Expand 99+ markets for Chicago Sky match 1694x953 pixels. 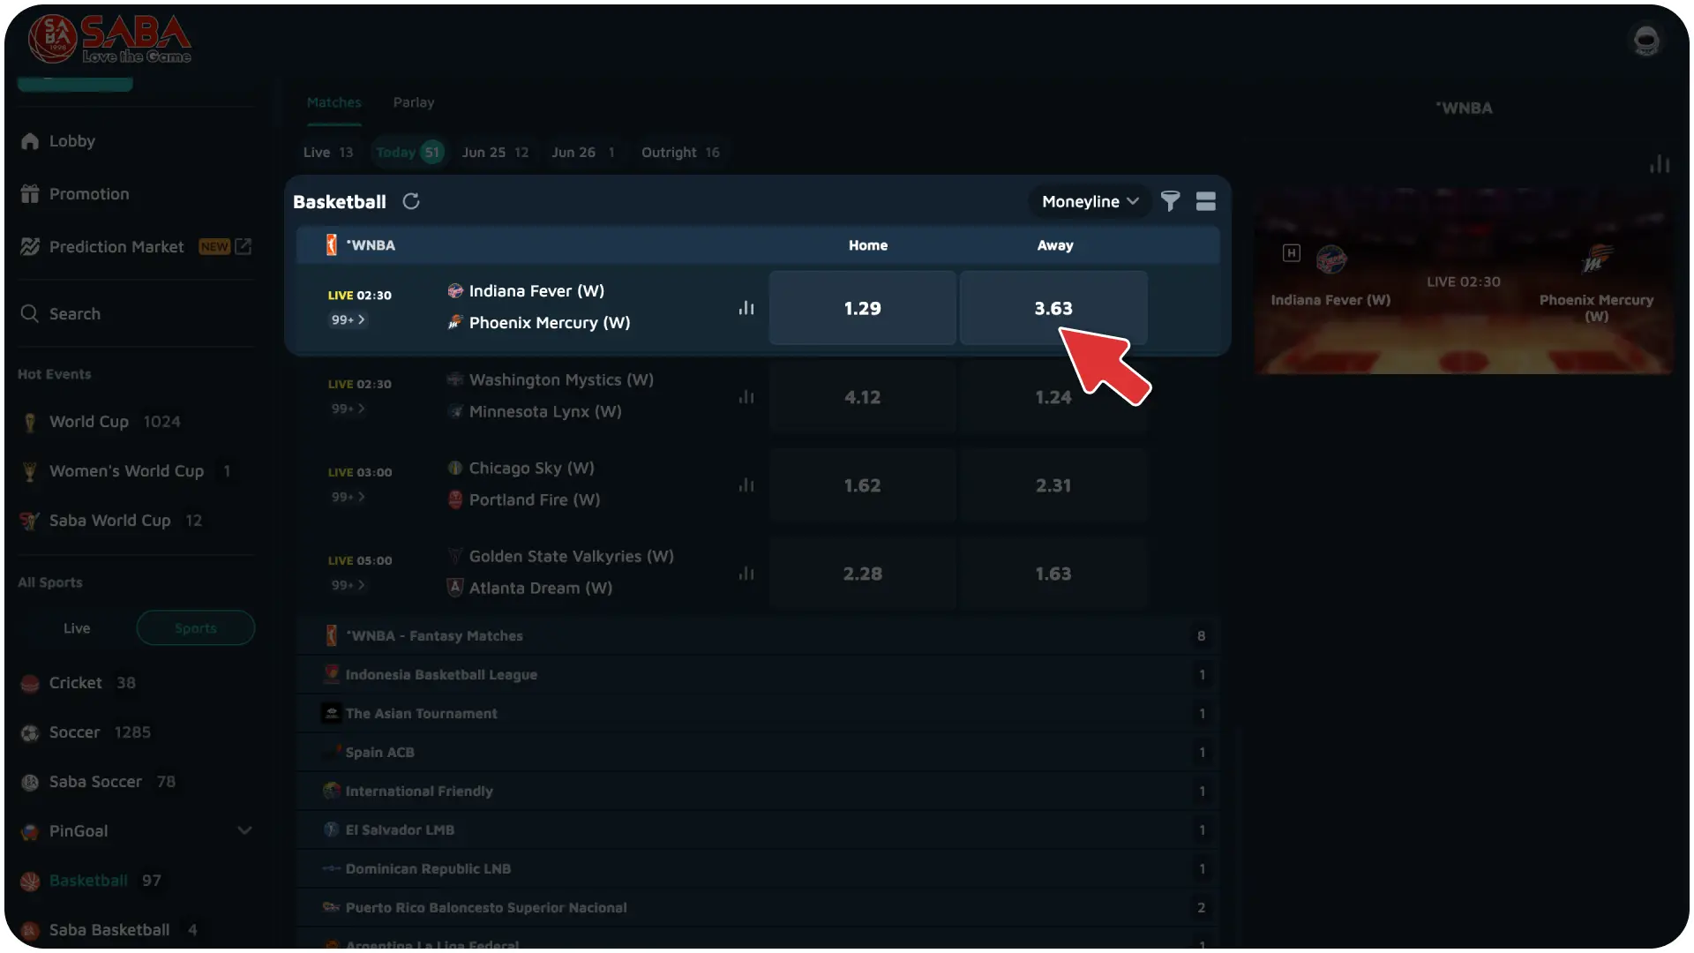click(349, 498)
